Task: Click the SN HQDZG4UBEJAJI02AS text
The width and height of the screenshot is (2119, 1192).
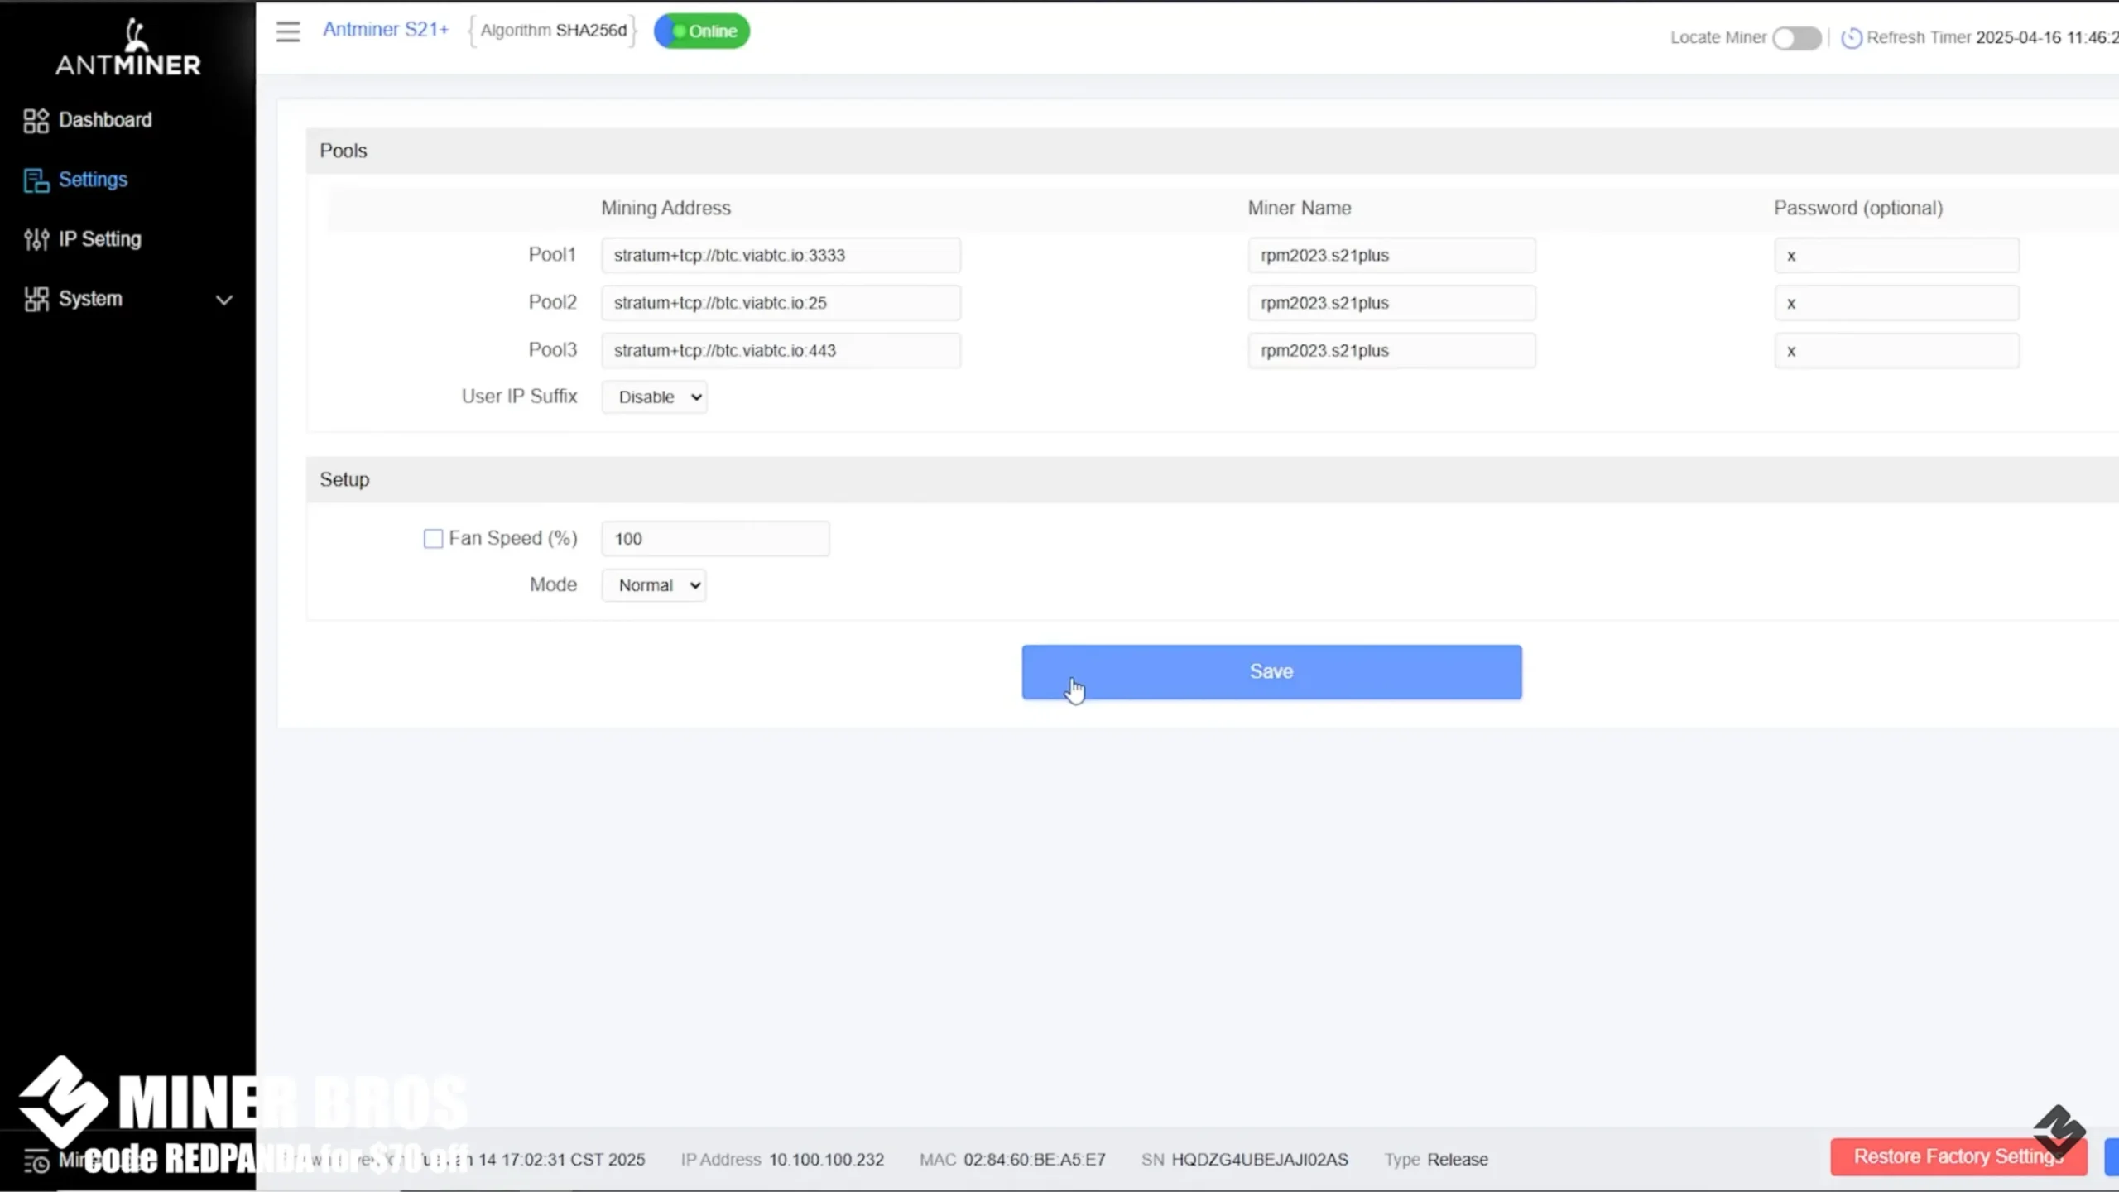Action: pyautogui.click(x=1245, y=1160)
